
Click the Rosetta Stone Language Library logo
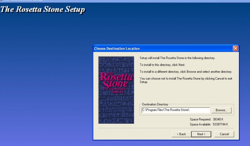pyautogui.click(x=116, y=90)
